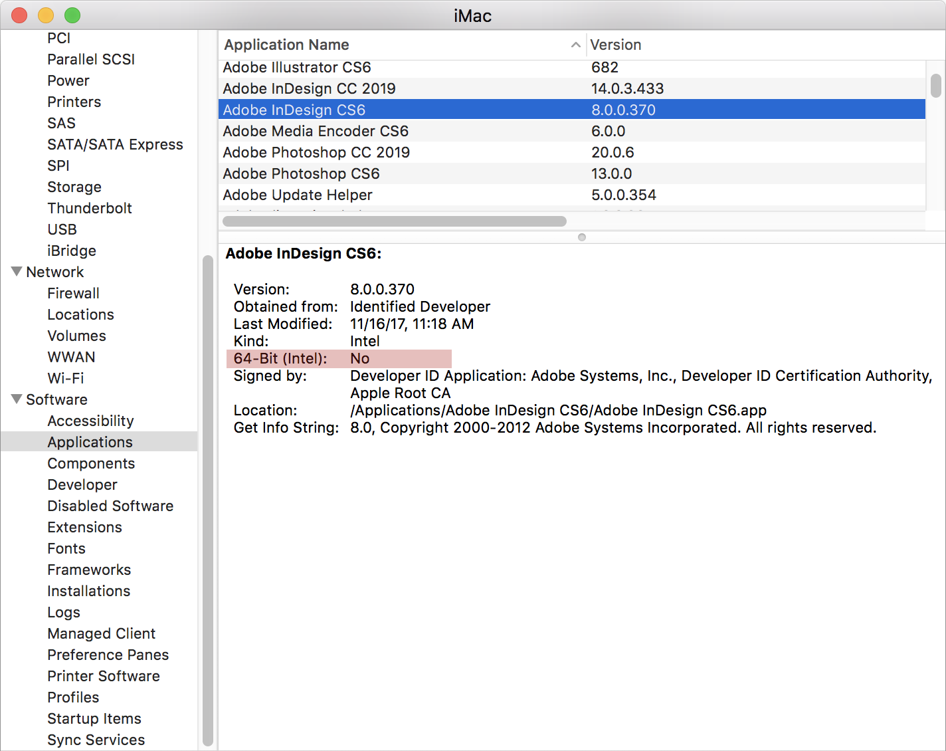Viewport: 946px width, 751px height.
Task: Select SAS in the sidebar
Action: tap(61, 123)
